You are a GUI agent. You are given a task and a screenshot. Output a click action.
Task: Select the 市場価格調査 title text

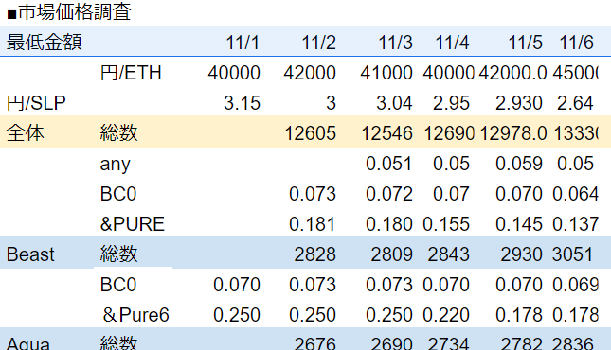click(x=75, y=11)
